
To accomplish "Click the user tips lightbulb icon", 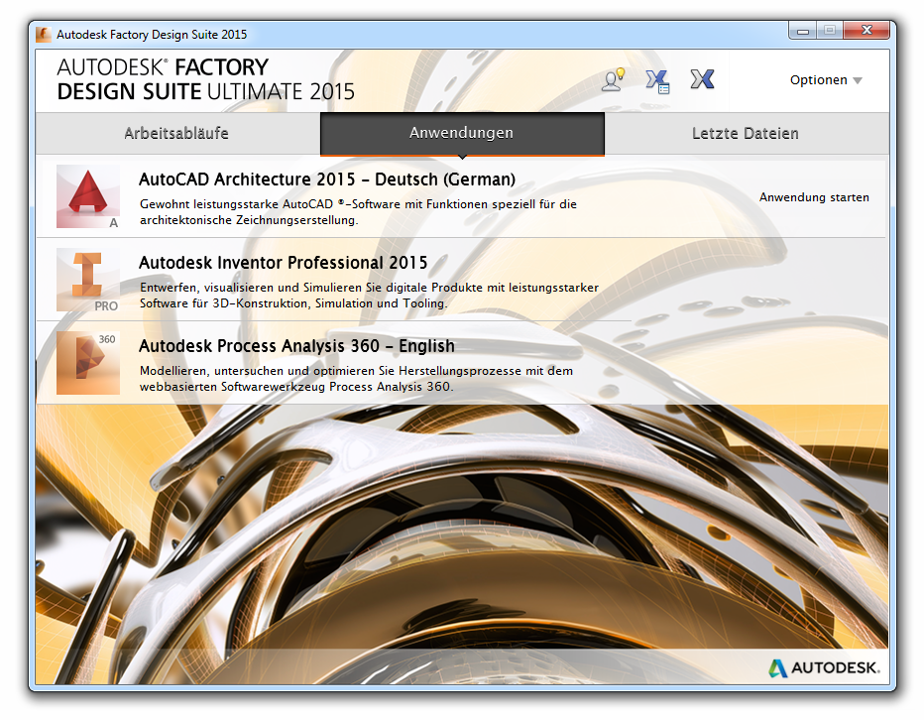I will point(613,79).
